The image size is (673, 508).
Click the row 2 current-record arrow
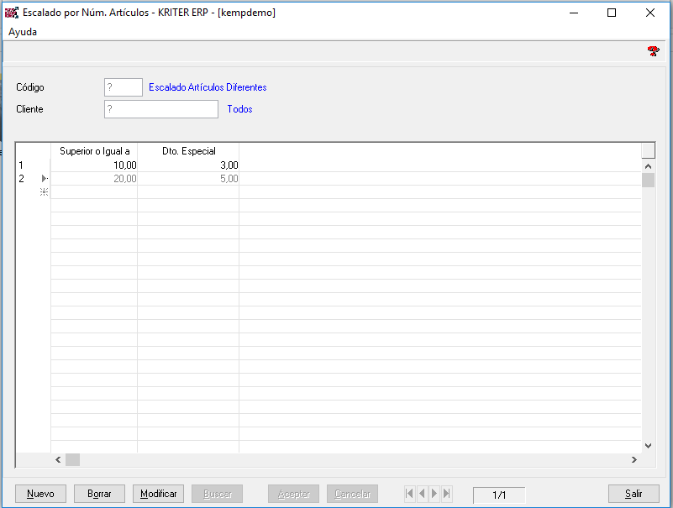pyautogui.click(x=45, y=179)
